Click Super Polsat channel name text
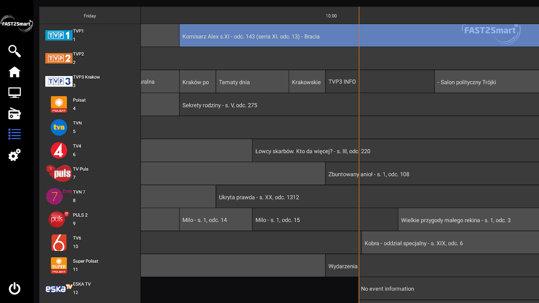 click(x=86, y=261)
